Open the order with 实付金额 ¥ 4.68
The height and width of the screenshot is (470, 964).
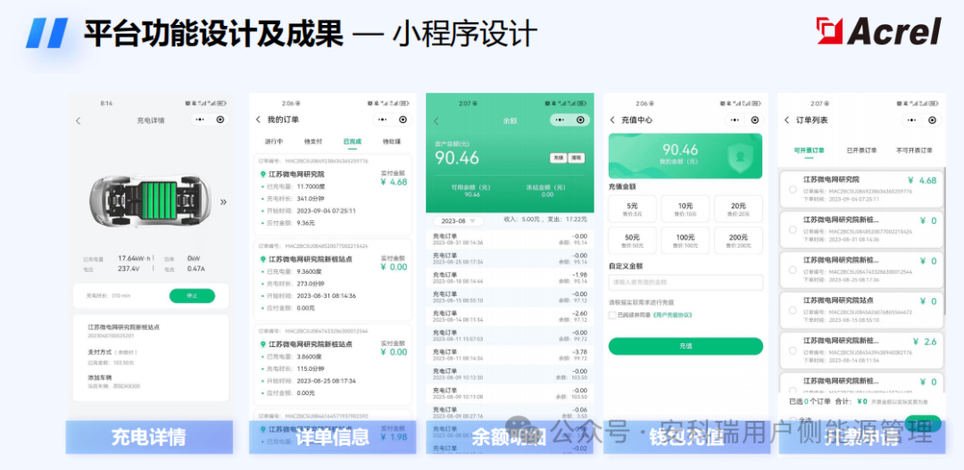tap(333, 194)
